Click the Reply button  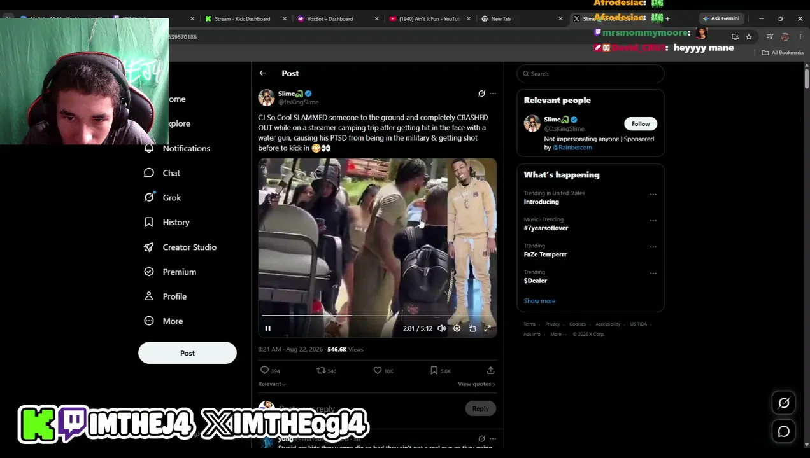pos(480,408)
